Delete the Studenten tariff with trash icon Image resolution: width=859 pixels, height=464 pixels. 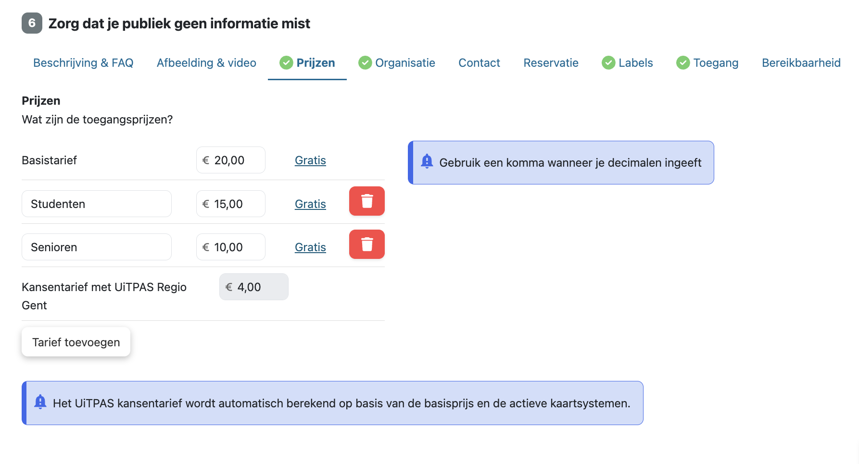point(366,201)
